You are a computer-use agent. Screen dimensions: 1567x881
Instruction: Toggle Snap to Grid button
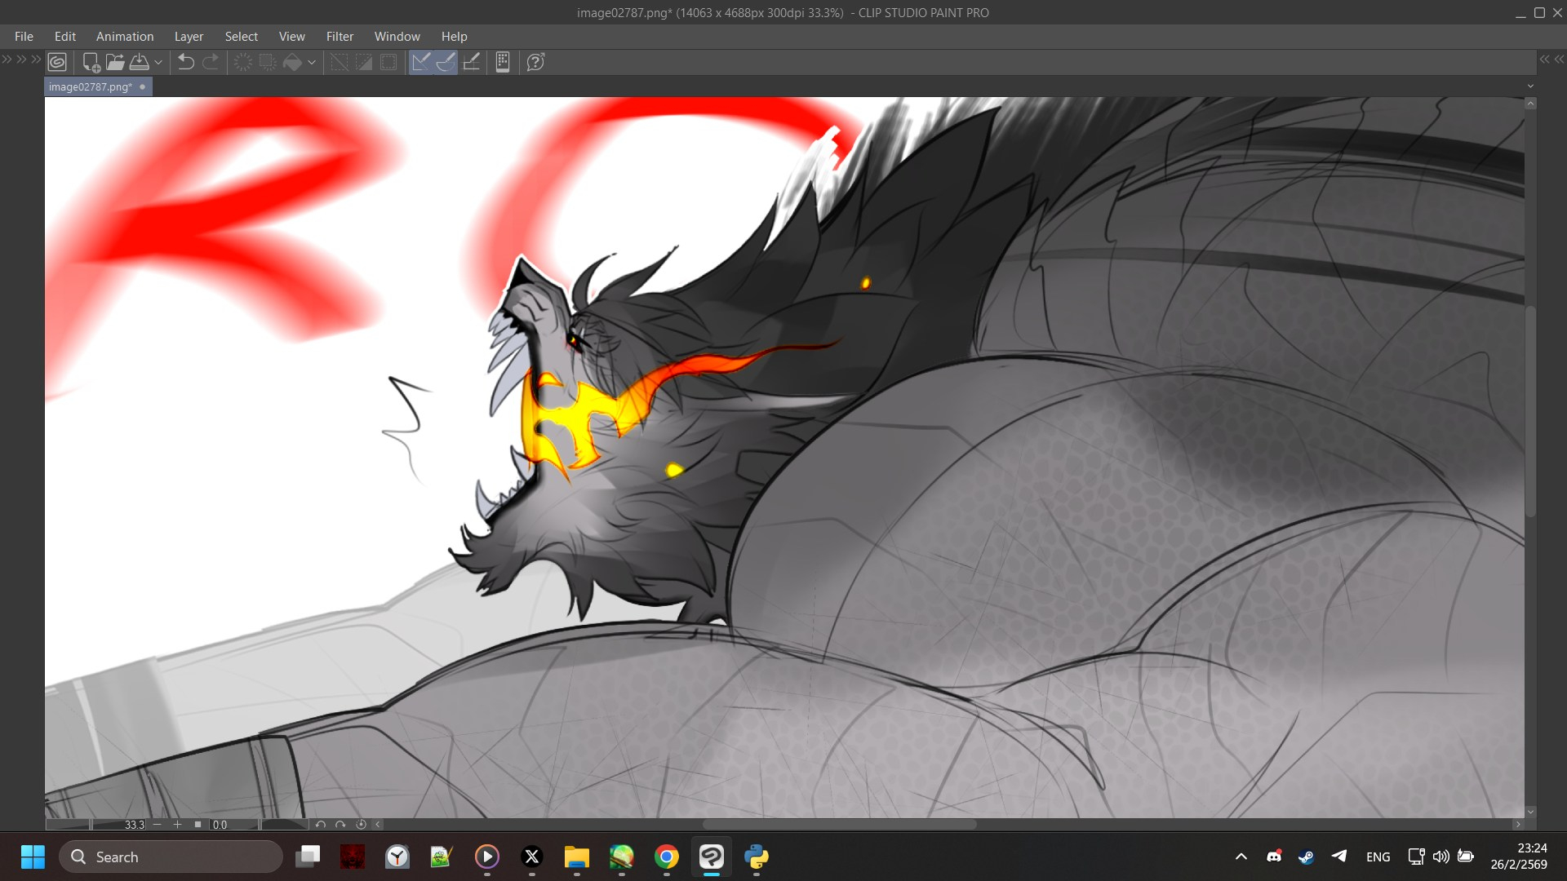[471, 62]
